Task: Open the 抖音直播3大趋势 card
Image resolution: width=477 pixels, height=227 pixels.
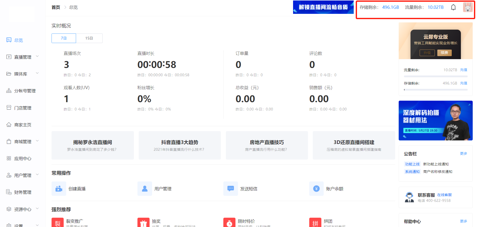Action: tap(180, 145)
